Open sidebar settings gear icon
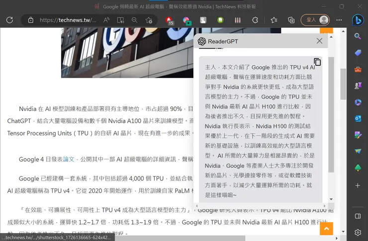 358,233
